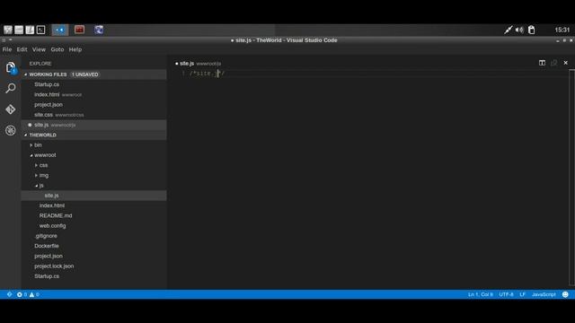
Task: Click the third launcher icon in the top panel
Action: pos(30,30)
